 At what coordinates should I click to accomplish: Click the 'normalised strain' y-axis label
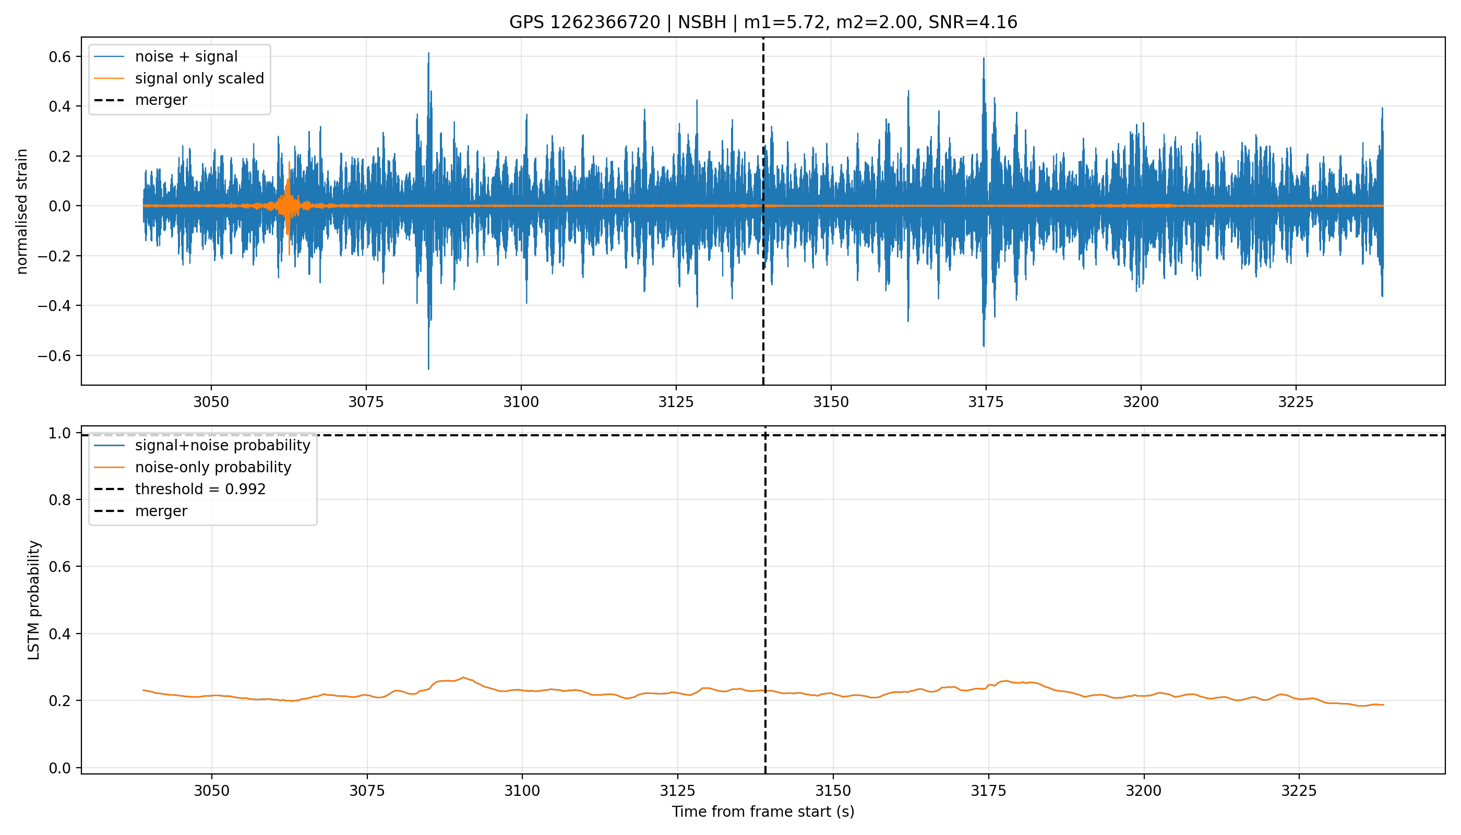point(22,211)
